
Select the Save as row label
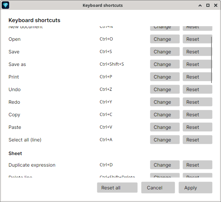tap(17, 64)
